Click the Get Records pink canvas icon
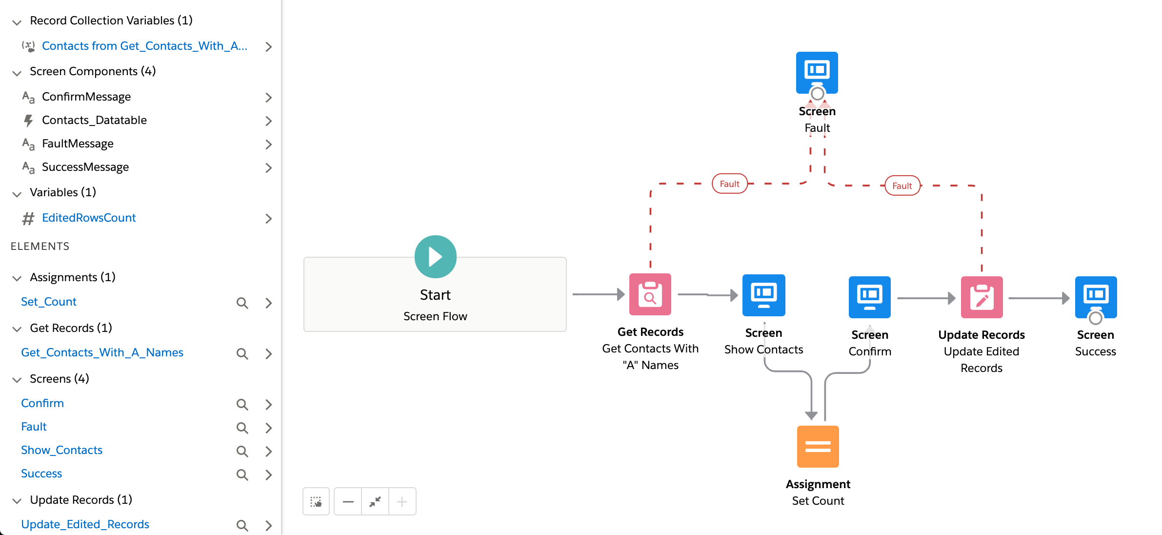 click(x=650, y=294)
